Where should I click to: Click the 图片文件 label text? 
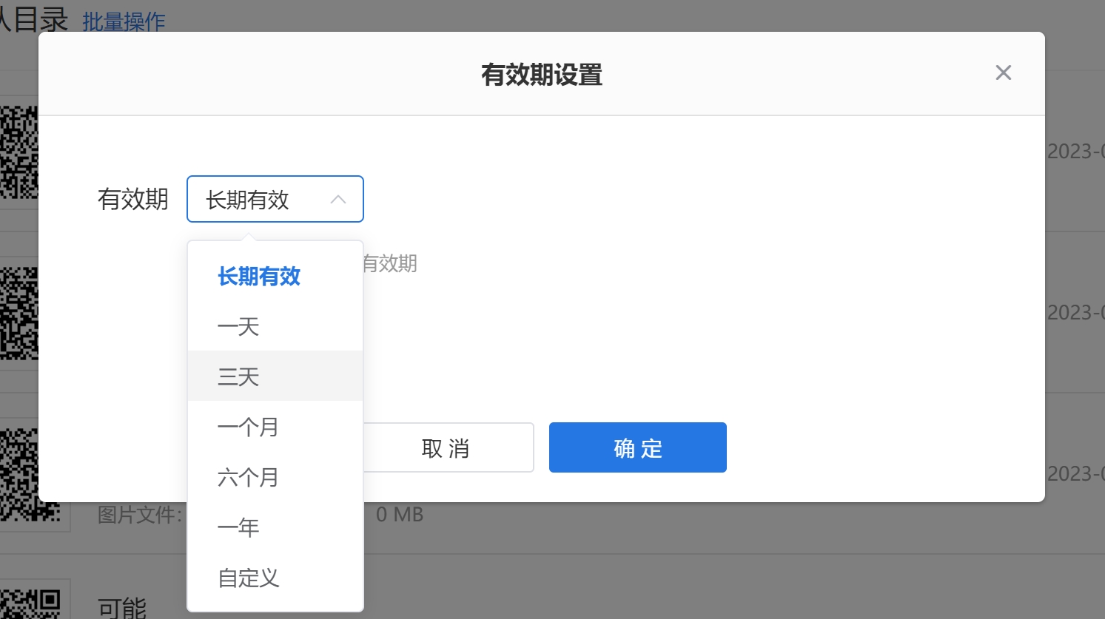click(x=139, y=515)
